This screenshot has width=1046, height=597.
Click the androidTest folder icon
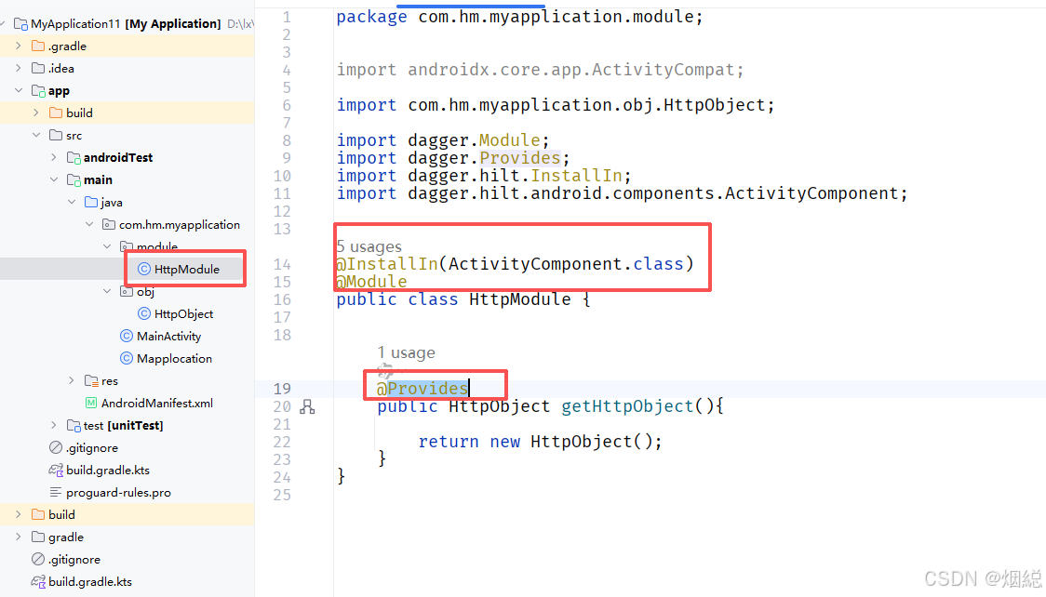(x=74, y=157)
